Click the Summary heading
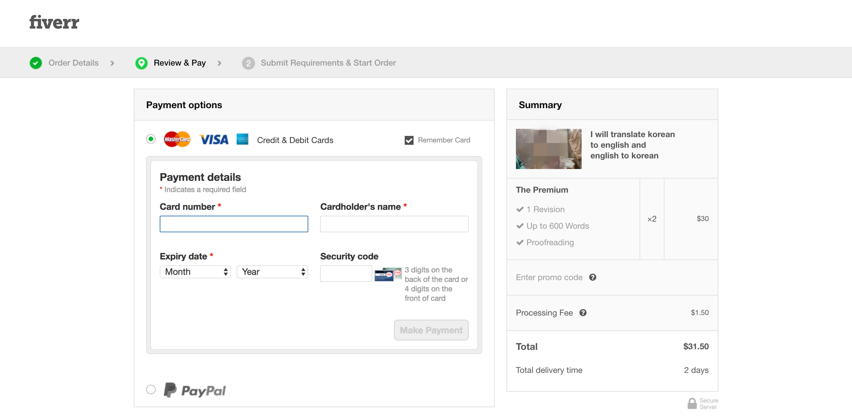The height and width of the screenshot is (419, 852). coord(540,105)
